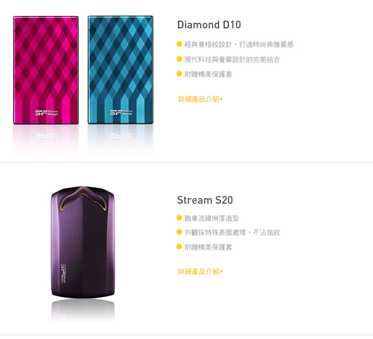Screen dimensions: 373x339
Task: Open the pink Diamond D10 drive image
Action: (46, 70)
